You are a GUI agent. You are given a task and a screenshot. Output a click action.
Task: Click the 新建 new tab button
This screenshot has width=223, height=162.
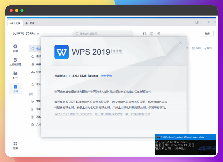[x=30, y=23]
